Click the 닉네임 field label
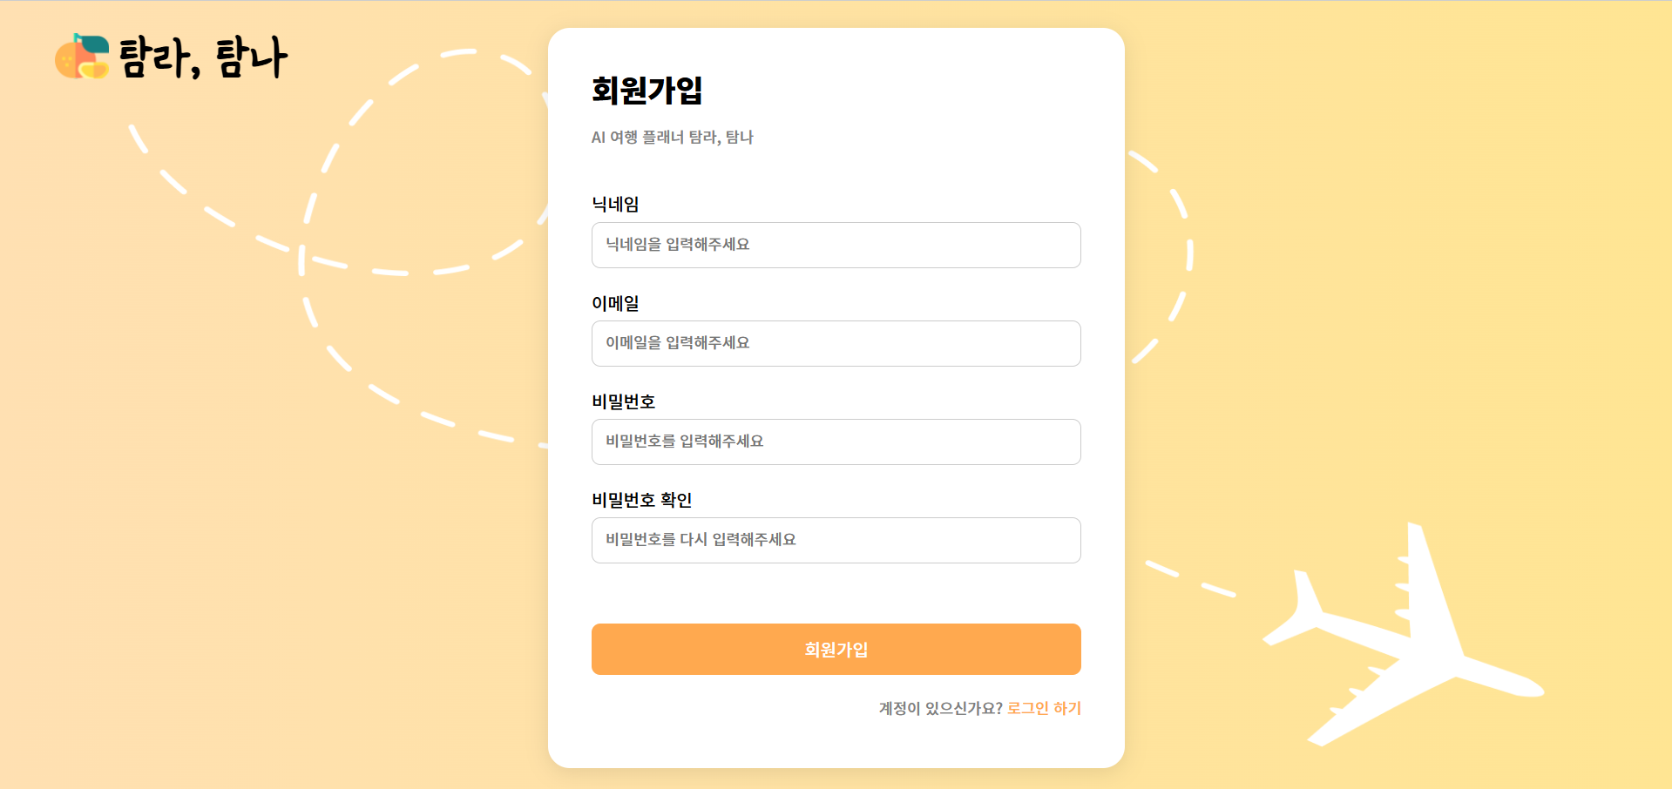 615,205
